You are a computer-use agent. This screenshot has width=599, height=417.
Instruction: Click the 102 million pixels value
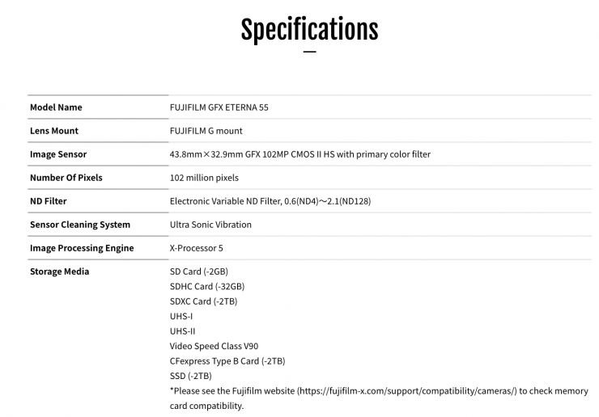coord(204,178)
